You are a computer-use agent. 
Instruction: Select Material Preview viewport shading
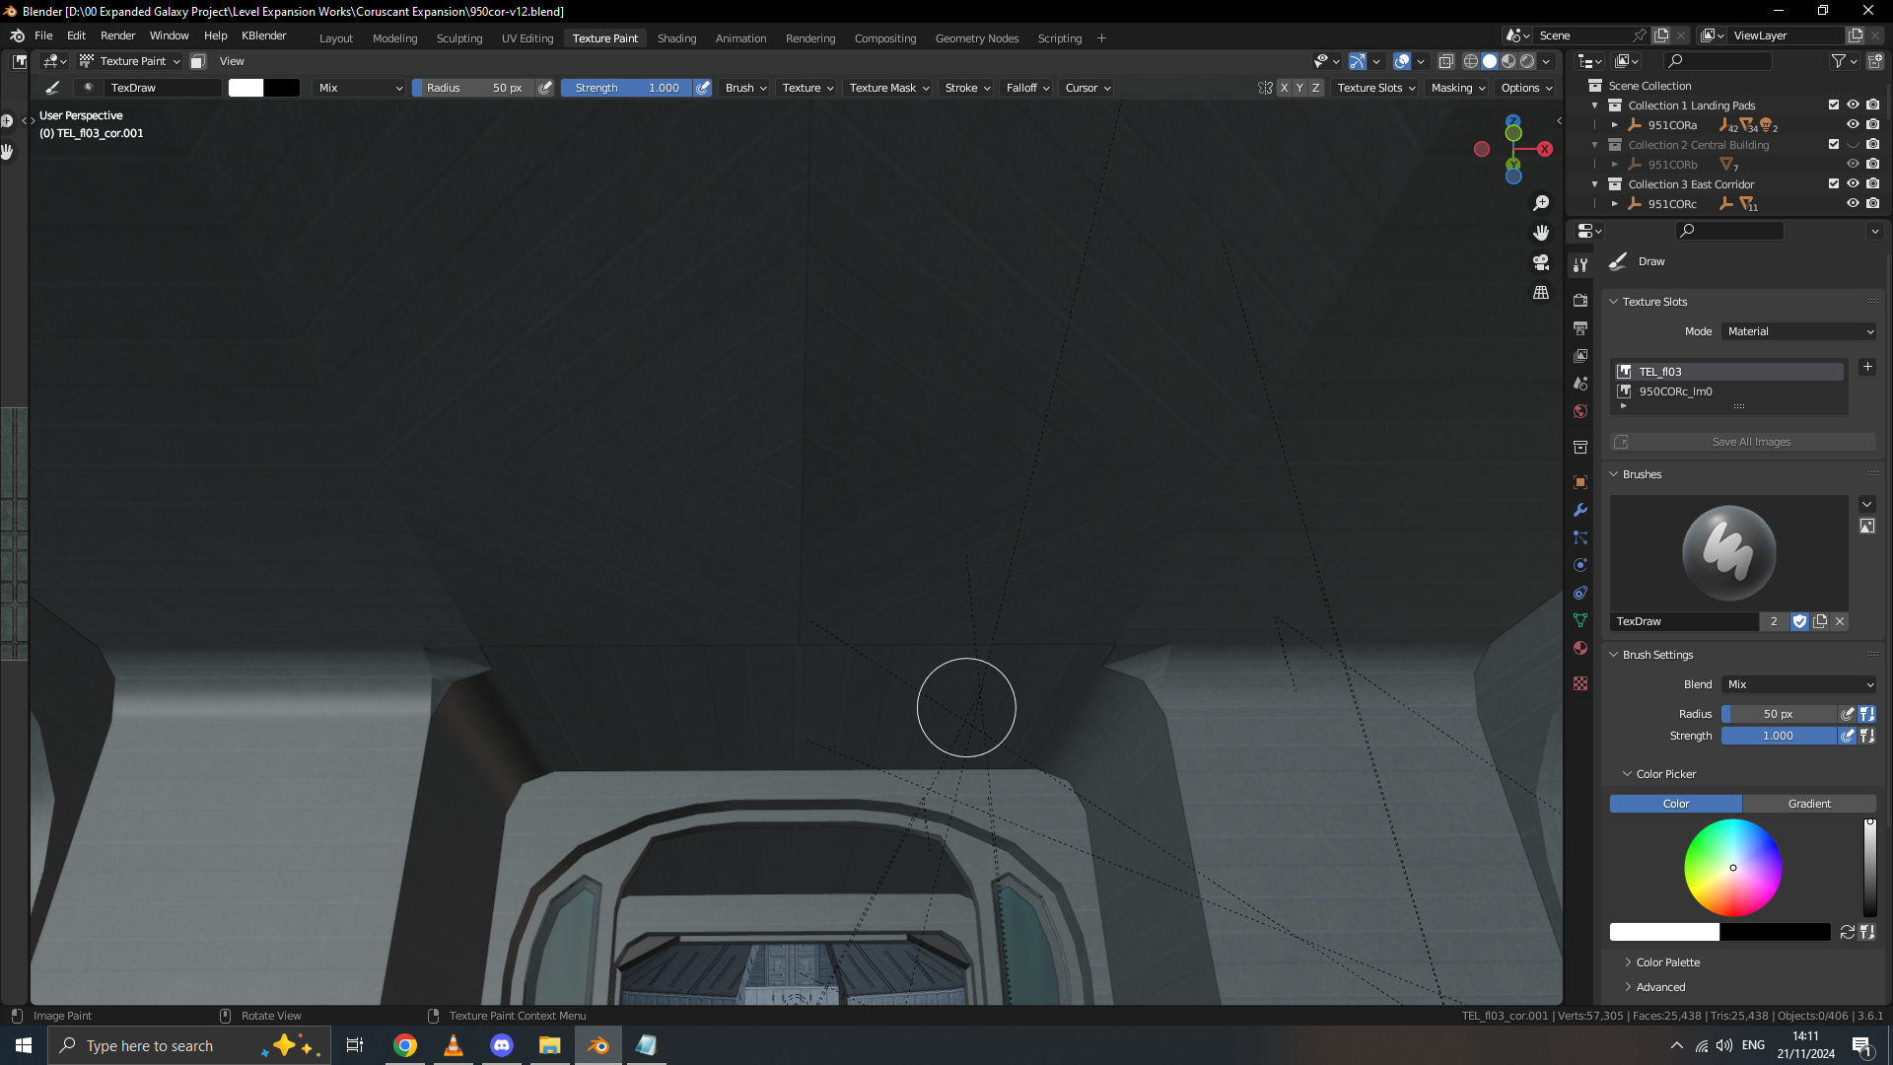tap(1508, 61)
